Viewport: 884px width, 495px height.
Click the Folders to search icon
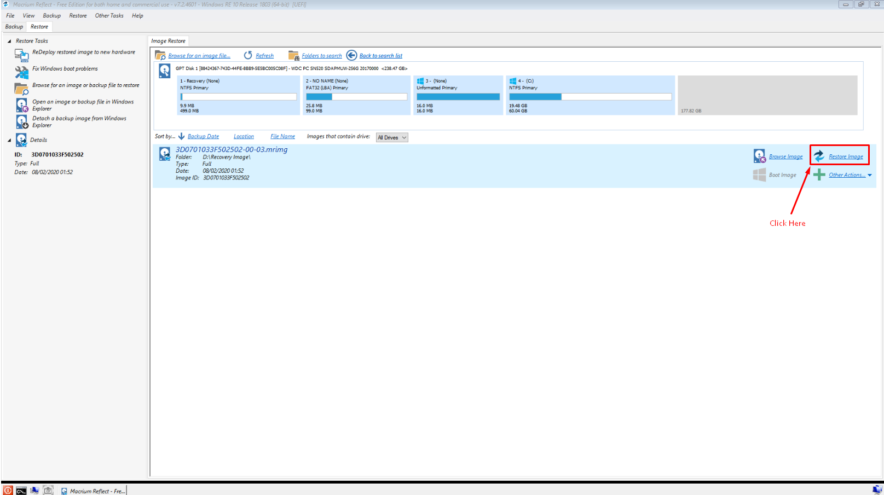click(x=293, y=55)
